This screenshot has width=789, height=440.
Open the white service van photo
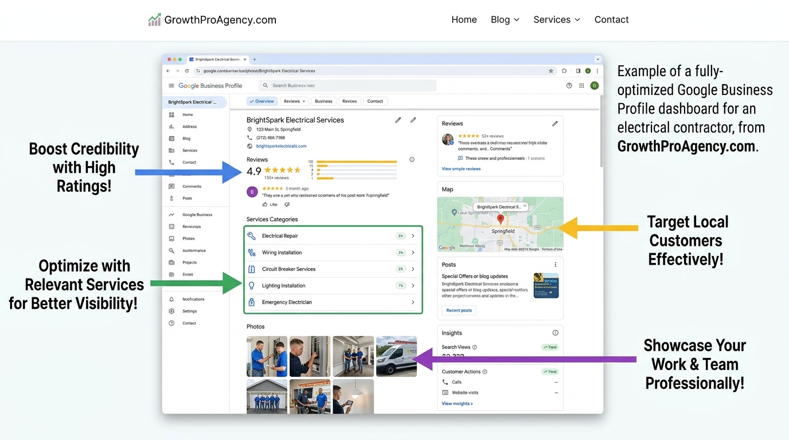396,356
